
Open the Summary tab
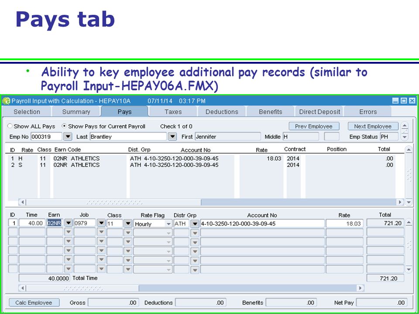coord(76,112)
